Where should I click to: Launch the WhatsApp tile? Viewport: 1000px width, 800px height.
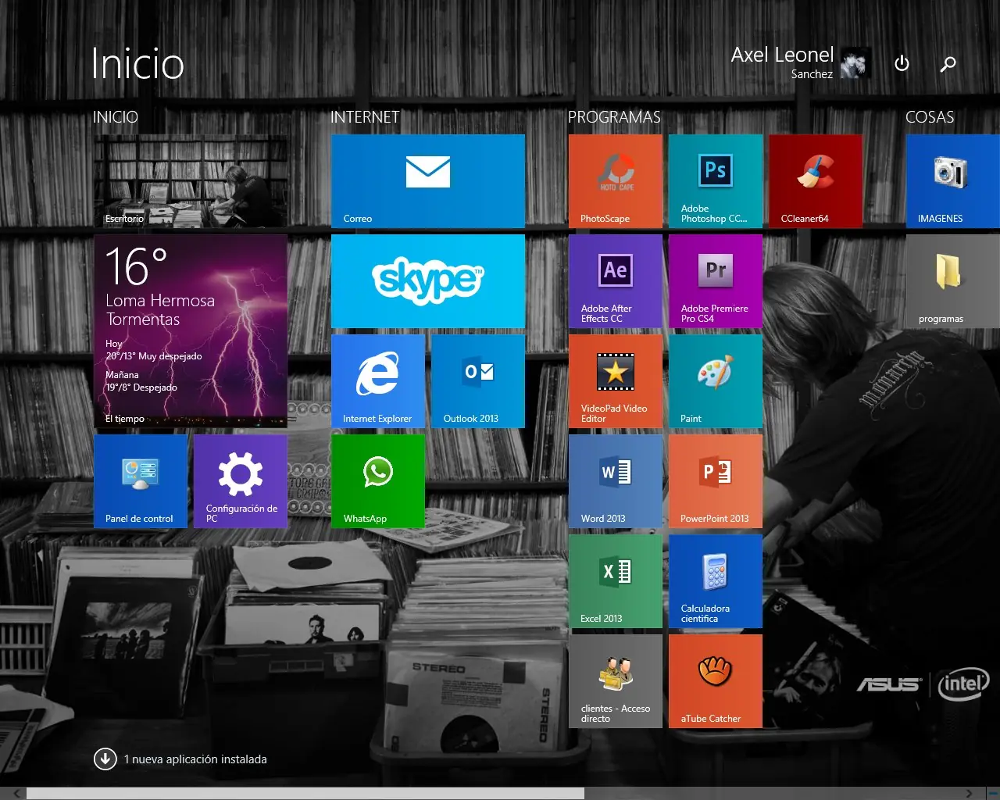(x=378, y=481)
